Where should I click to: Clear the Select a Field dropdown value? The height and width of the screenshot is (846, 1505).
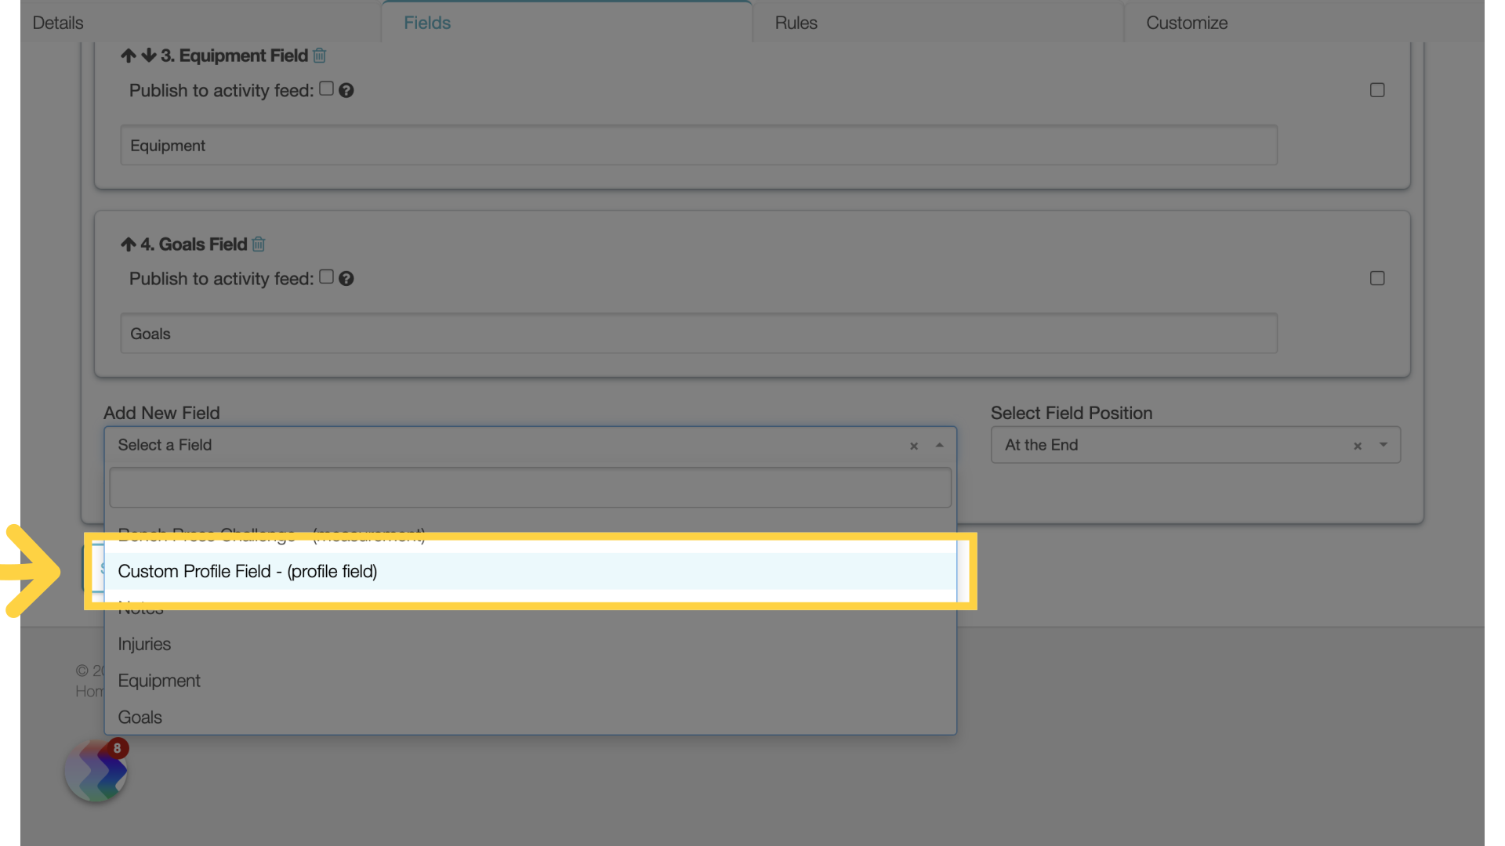(914, 445)
